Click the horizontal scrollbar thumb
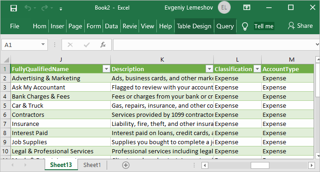The width and height of the screenshot is (320, 172). 260,165
